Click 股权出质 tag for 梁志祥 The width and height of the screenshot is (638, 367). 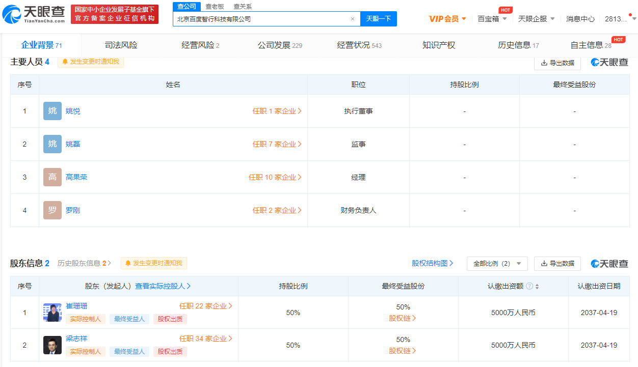pos(170,352)
